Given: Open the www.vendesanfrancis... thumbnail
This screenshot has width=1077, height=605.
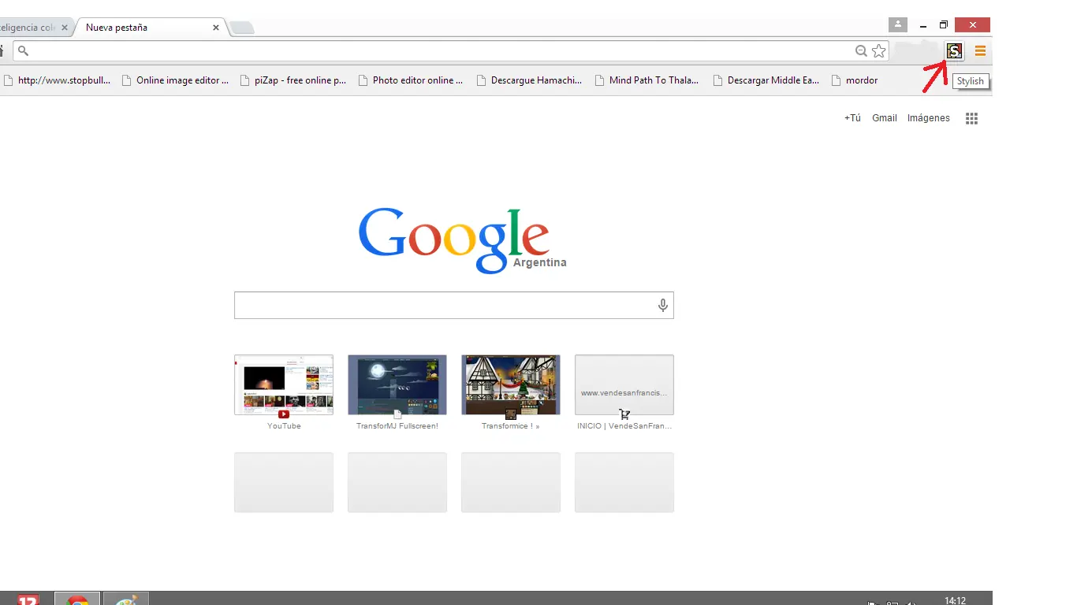Looking at the screenshot, I should (624, 384).
